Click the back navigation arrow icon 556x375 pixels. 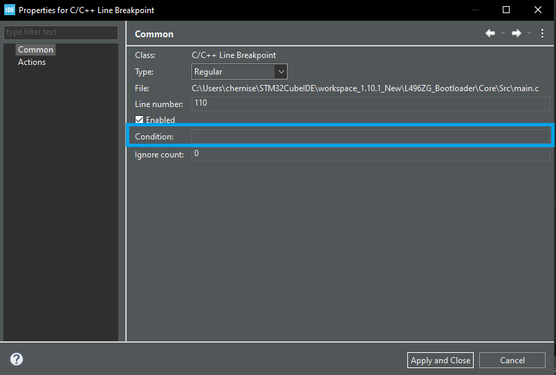coord(490,33)
